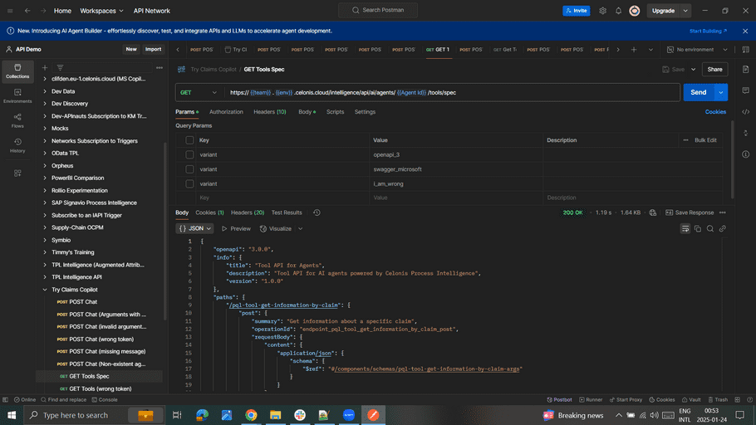The image size is (756, 425).
Task: Open Postman settings gear icon
Action: coord(603,11)
